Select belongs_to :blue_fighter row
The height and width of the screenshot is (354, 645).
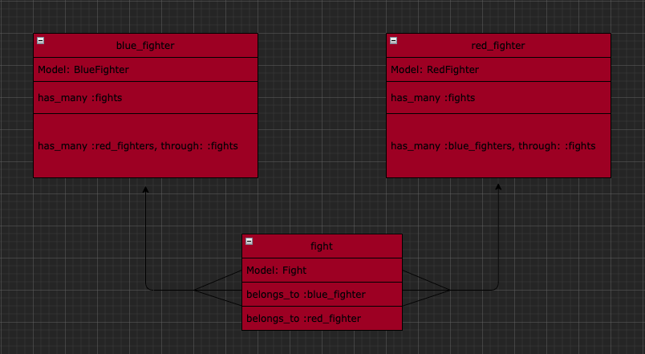[322, 295]
